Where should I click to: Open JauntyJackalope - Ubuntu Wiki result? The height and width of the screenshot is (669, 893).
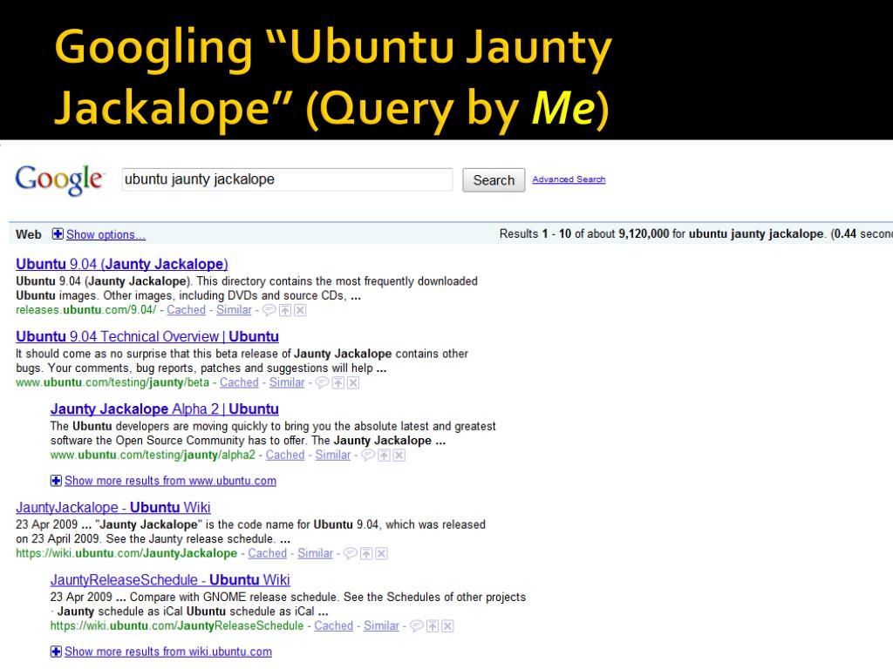click(x=113, y=508)
